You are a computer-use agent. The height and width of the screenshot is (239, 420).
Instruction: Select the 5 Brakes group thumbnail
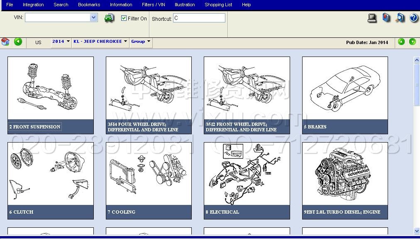[345, 95]
